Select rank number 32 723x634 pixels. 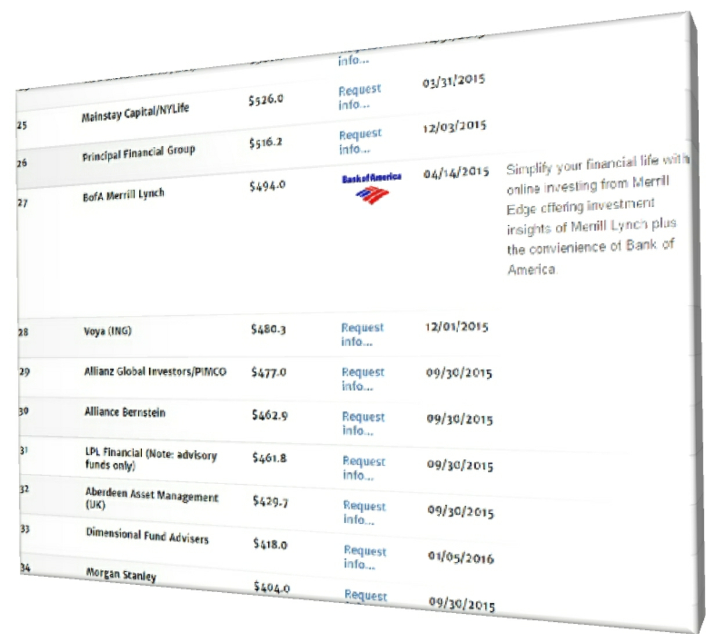24,489
